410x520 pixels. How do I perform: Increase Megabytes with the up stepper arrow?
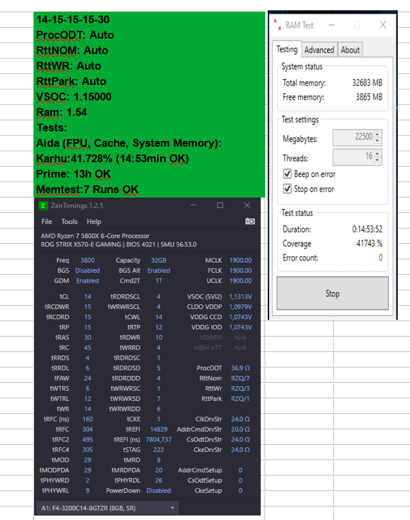pyautogui.click(x=377, y=134)
